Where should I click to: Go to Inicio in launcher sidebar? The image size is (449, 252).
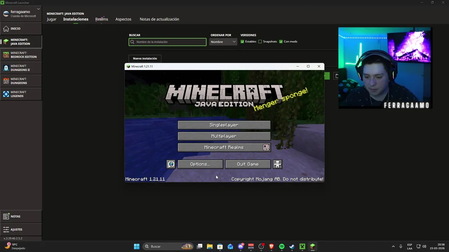pyautogui.click(x=21, y=28)
